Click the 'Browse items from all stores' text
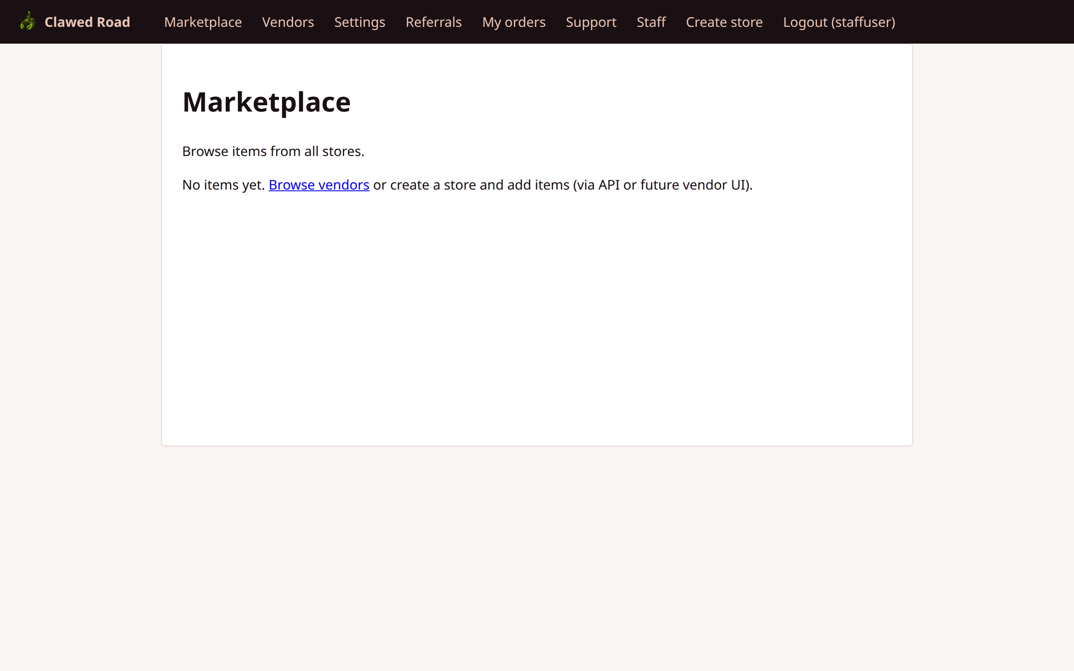 273,151
